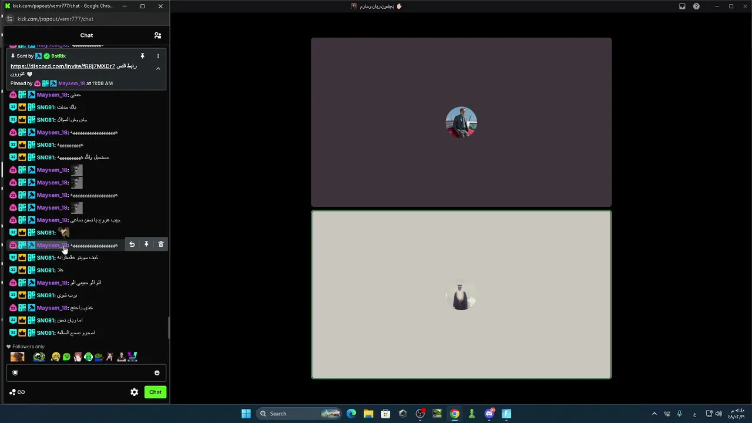Viewport: 752px width, 423px height.
Task: Switch to Discord in the taskbar
Action: point(489,414)
